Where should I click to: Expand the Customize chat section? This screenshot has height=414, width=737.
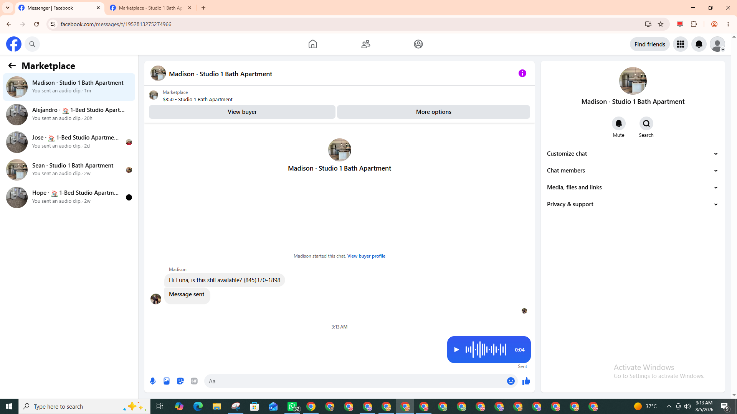(x=633, y=154)
